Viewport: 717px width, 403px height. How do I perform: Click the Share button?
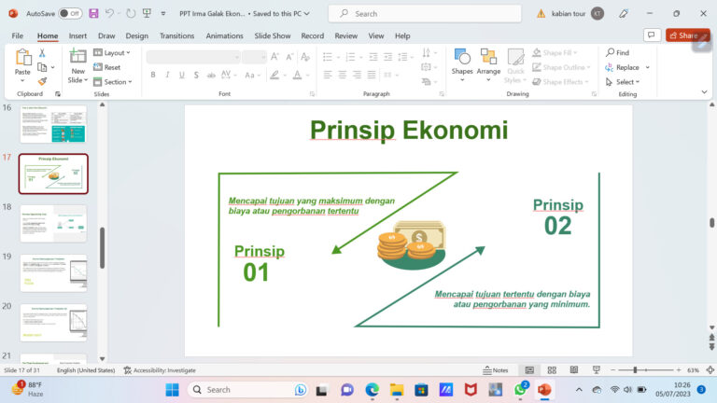click(687, 35)
